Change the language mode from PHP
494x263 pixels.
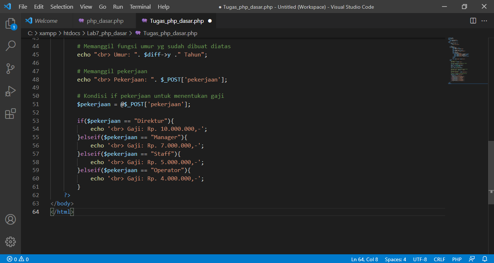[x=457, y=259]
